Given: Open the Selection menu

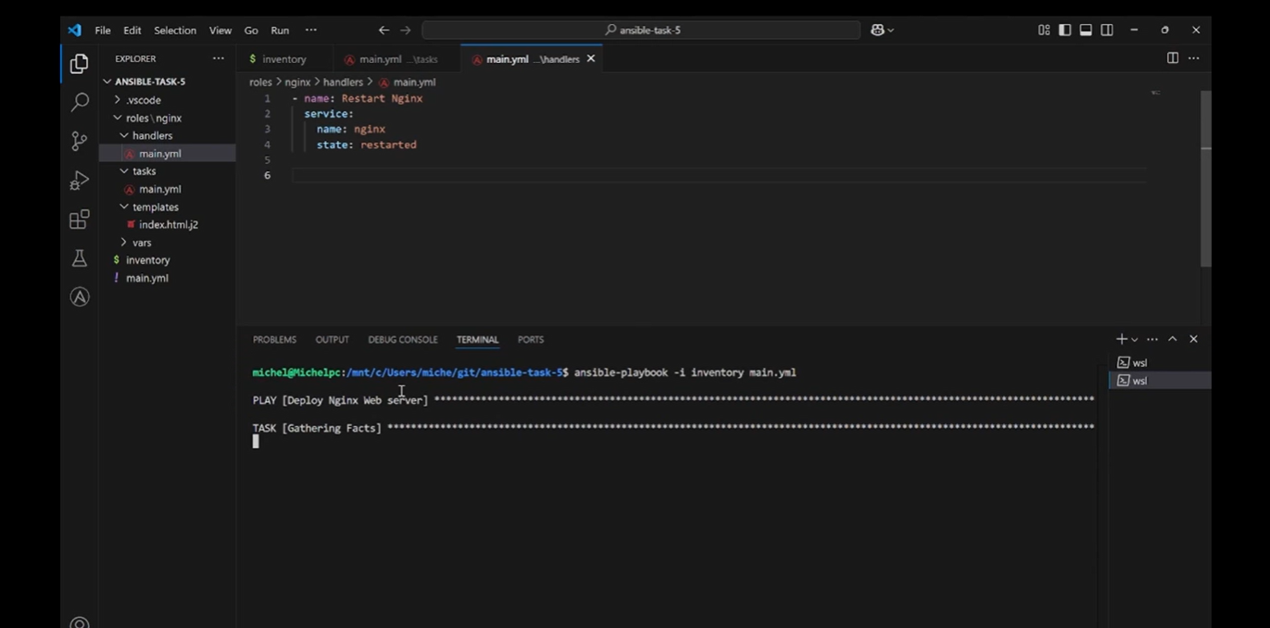Looking at the screenshot, I should pyautogui.click(x=175, y=31).
